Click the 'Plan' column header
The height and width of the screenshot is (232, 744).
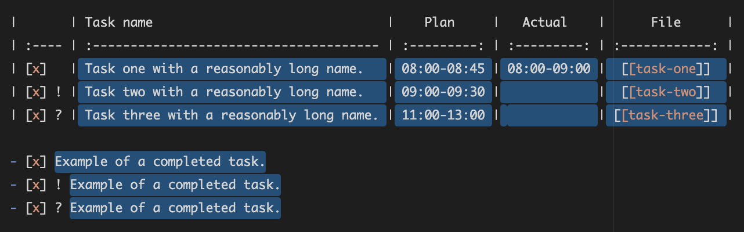click(439, 23)
